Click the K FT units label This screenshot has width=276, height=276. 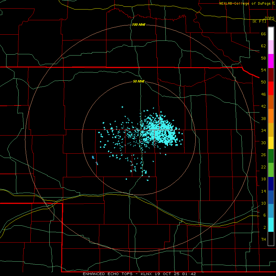[x=259, y=21]
